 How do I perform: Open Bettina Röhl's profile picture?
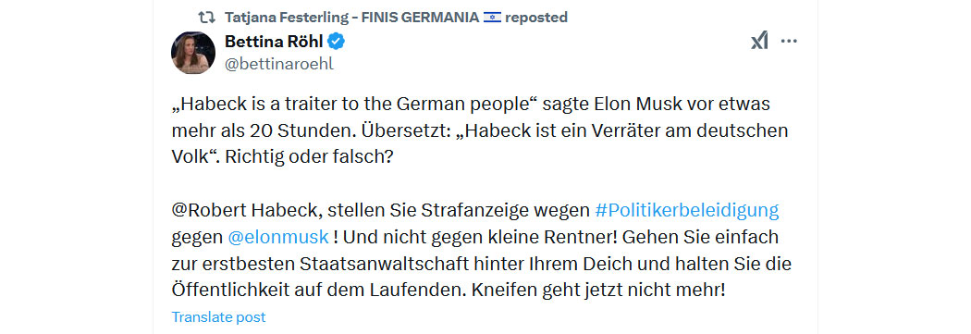193,53
